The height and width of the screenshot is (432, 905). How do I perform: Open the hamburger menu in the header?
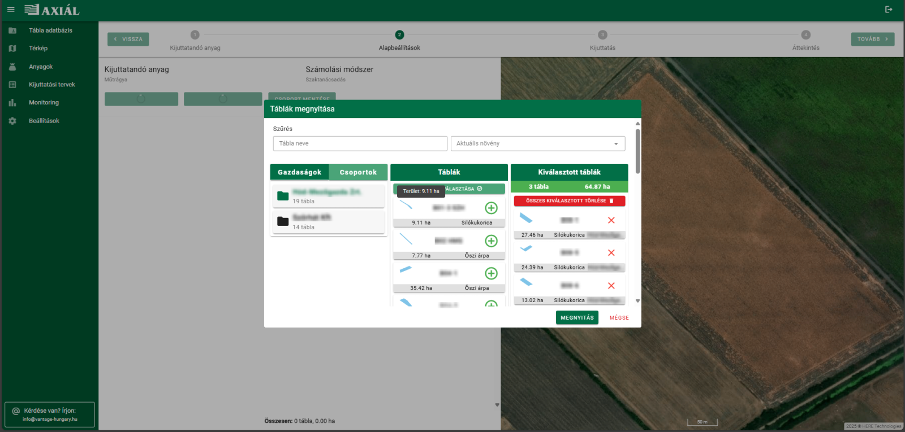[x=11, y=10]
